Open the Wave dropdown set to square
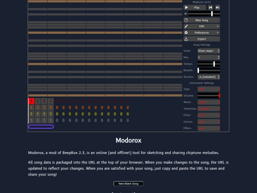This screenshot has height=193, width=257. pyautogui.click(x=208, y=102)
